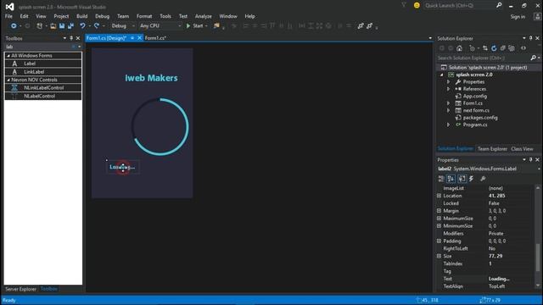This screenshot has height=305, width=543.
Task: Expand the Margin property row
Action: click(439, 211)
